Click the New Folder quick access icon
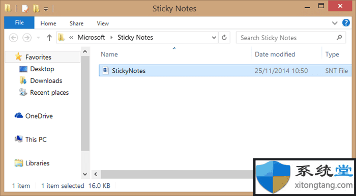This screenshot has height=196, width=356. (36, 9)
